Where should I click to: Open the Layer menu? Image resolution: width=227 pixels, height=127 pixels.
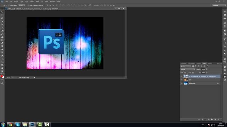coord(21,1)
